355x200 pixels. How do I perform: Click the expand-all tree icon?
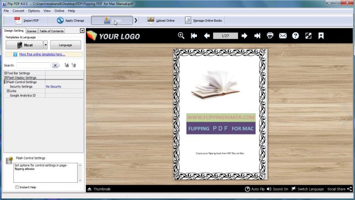pos(67,66)
